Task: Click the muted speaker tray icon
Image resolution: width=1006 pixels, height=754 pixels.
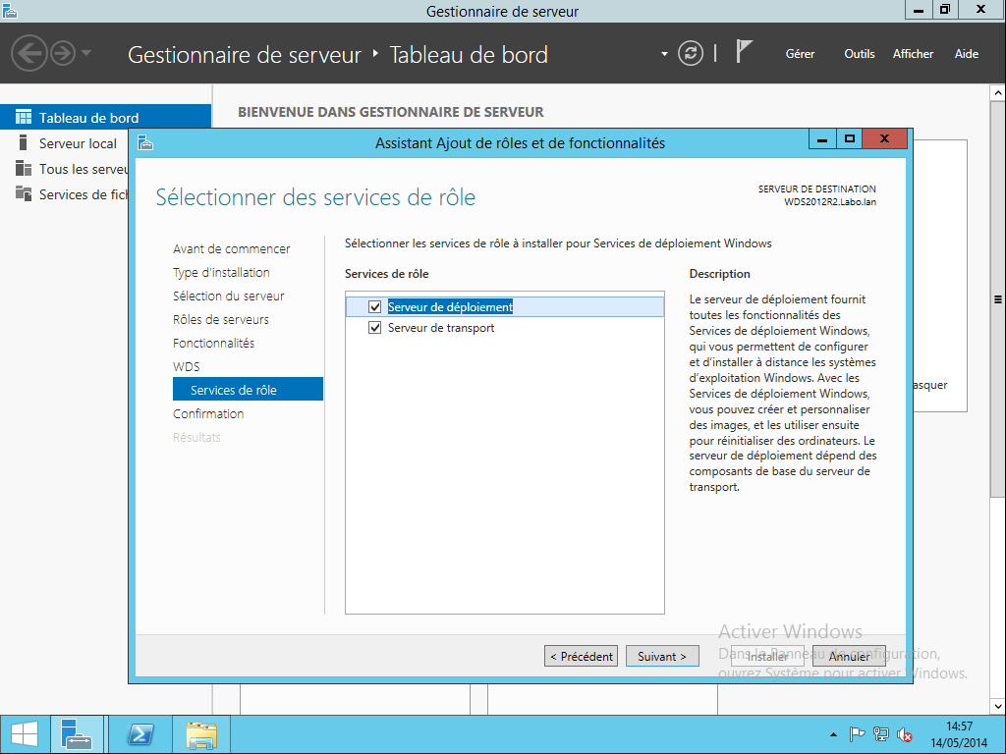Action: [905, 734]
